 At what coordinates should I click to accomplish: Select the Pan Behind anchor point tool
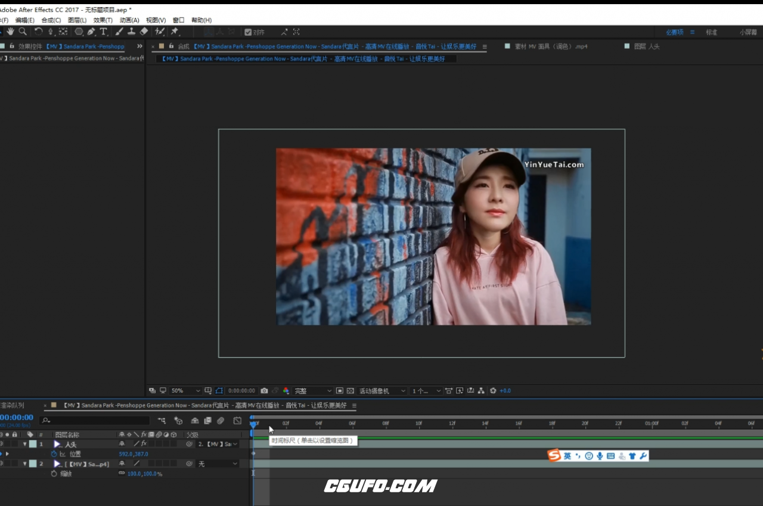tap(63, 32)
